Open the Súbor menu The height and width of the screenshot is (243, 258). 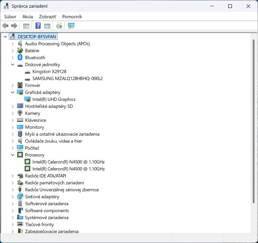(10, 17)
